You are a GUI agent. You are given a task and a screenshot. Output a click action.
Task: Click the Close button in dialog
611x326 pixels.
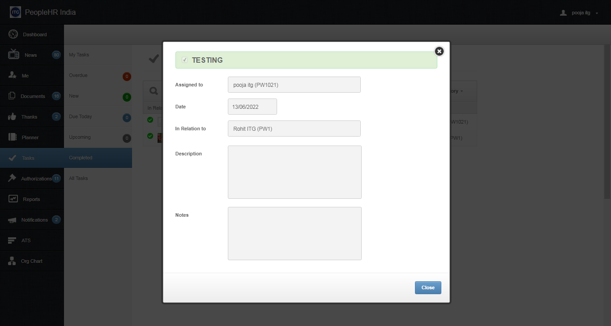coord(428,287)
